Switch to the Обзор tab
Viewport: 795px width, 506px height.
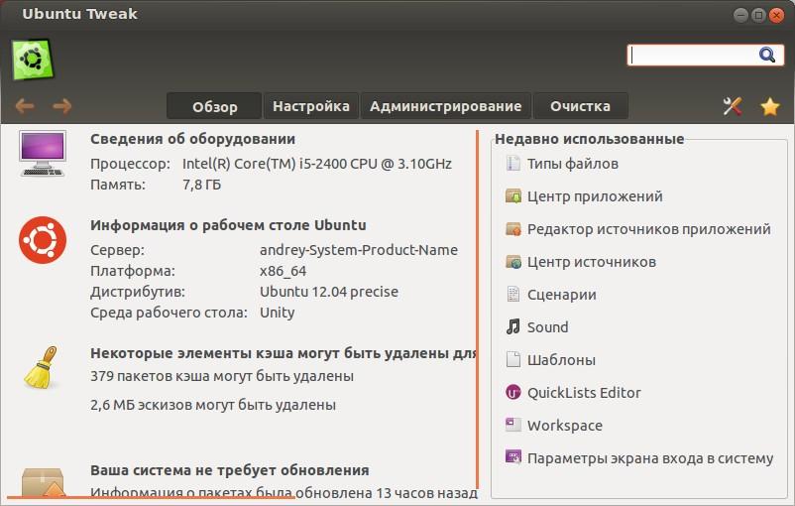point(214,106)
